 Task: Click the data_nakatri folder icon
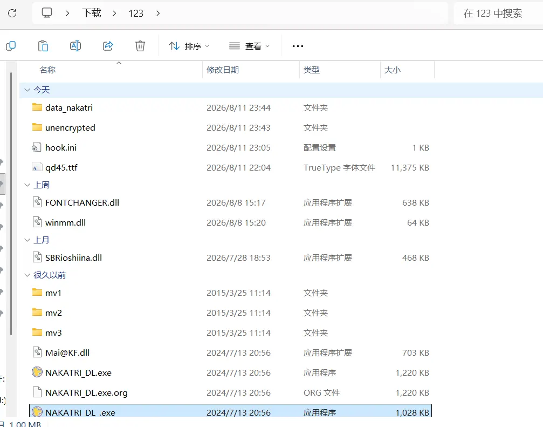[x=37, y=107]
